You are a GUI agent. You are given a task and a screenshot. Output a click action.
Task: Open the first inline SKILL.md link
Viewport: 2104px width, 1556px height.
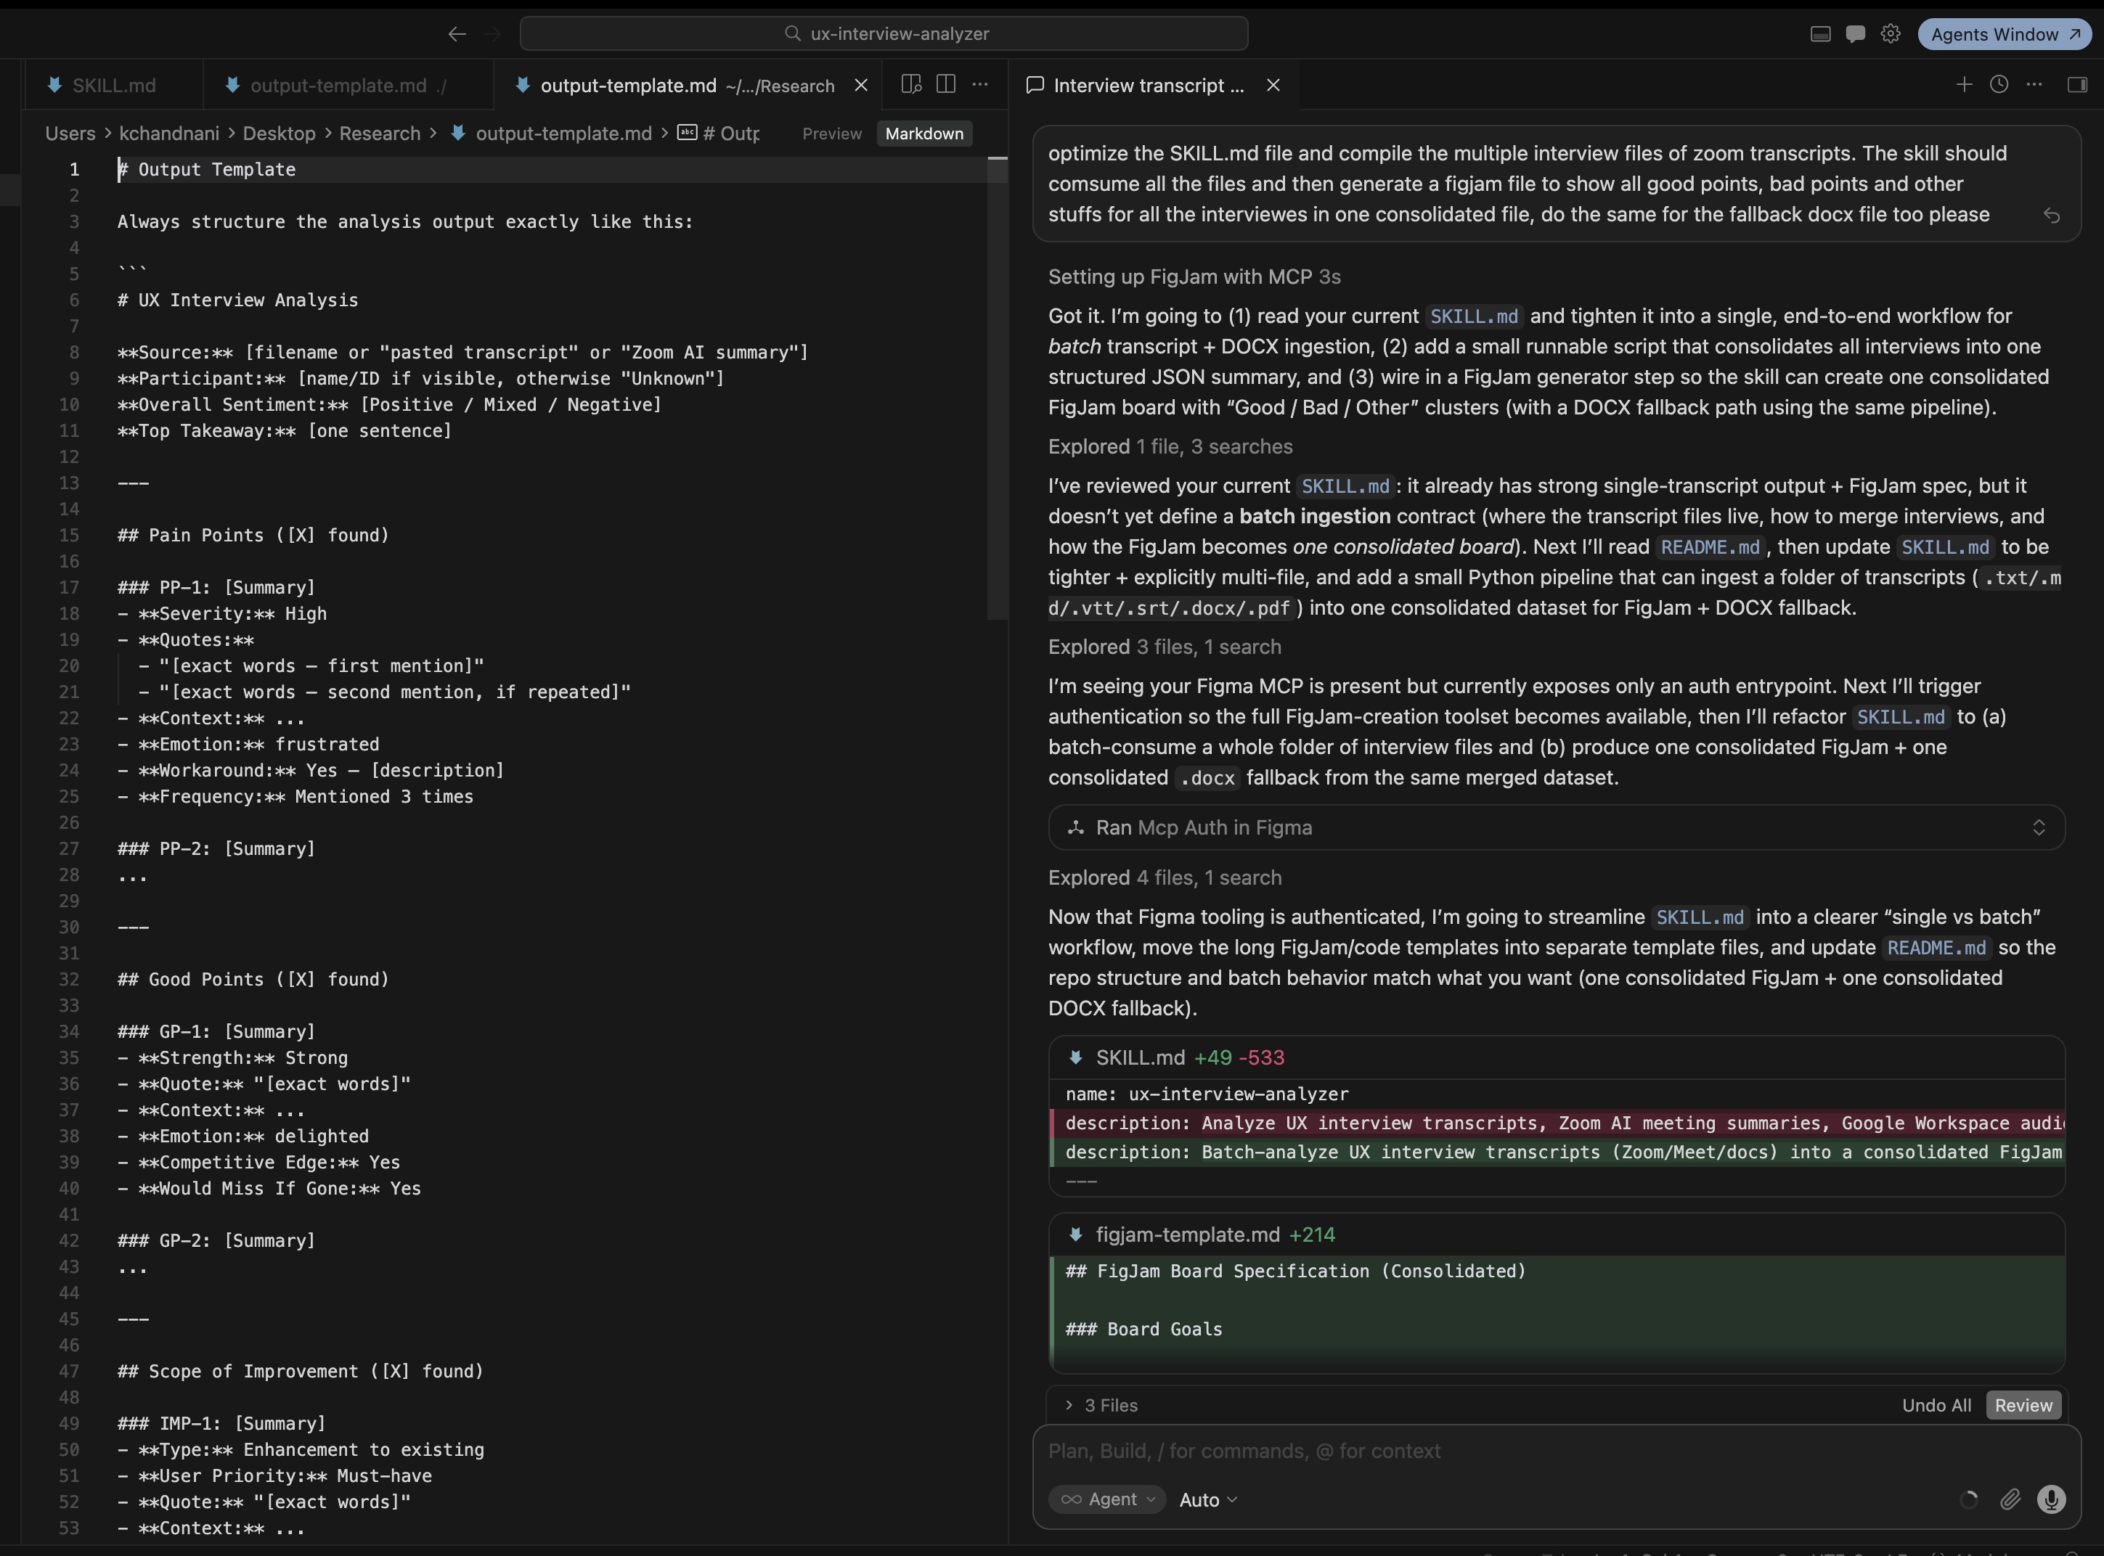(1474, 316)
